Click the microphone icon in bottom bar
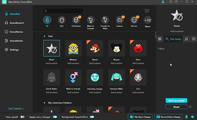This screenshot has width=197, height=120. click(186, 117)
